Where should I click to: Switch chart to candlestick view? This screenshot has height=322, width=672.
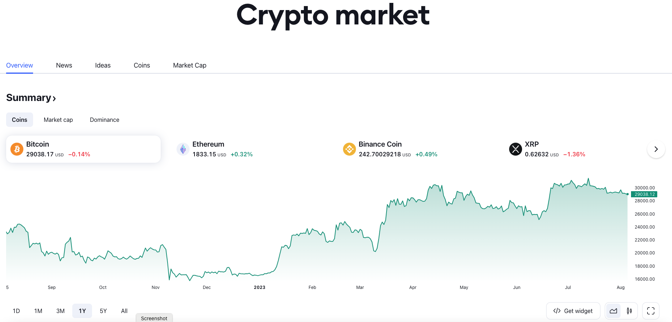click(629, 310)
